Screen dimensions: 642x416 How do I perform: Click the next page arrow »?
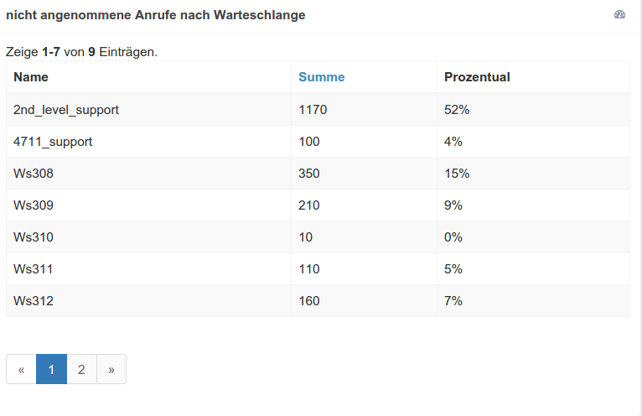pyautogui.click(x=111, y=369)
